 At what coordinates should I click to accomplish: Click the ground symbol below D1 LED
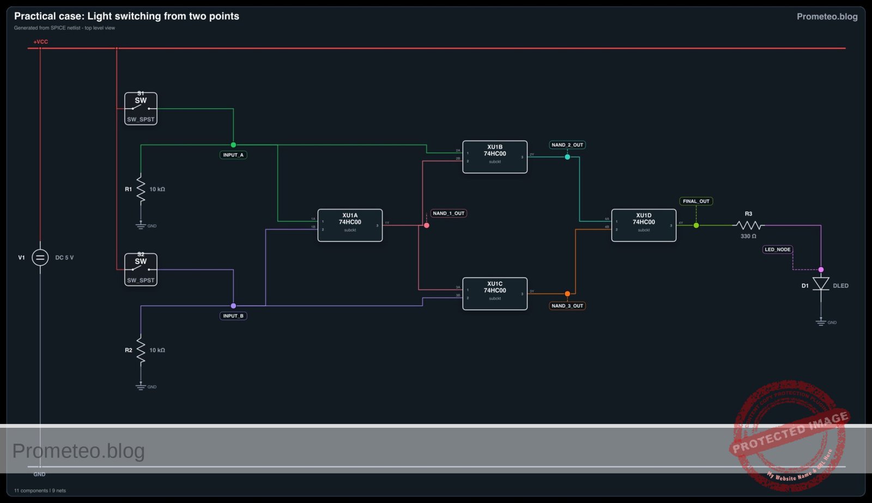point(821,322)
